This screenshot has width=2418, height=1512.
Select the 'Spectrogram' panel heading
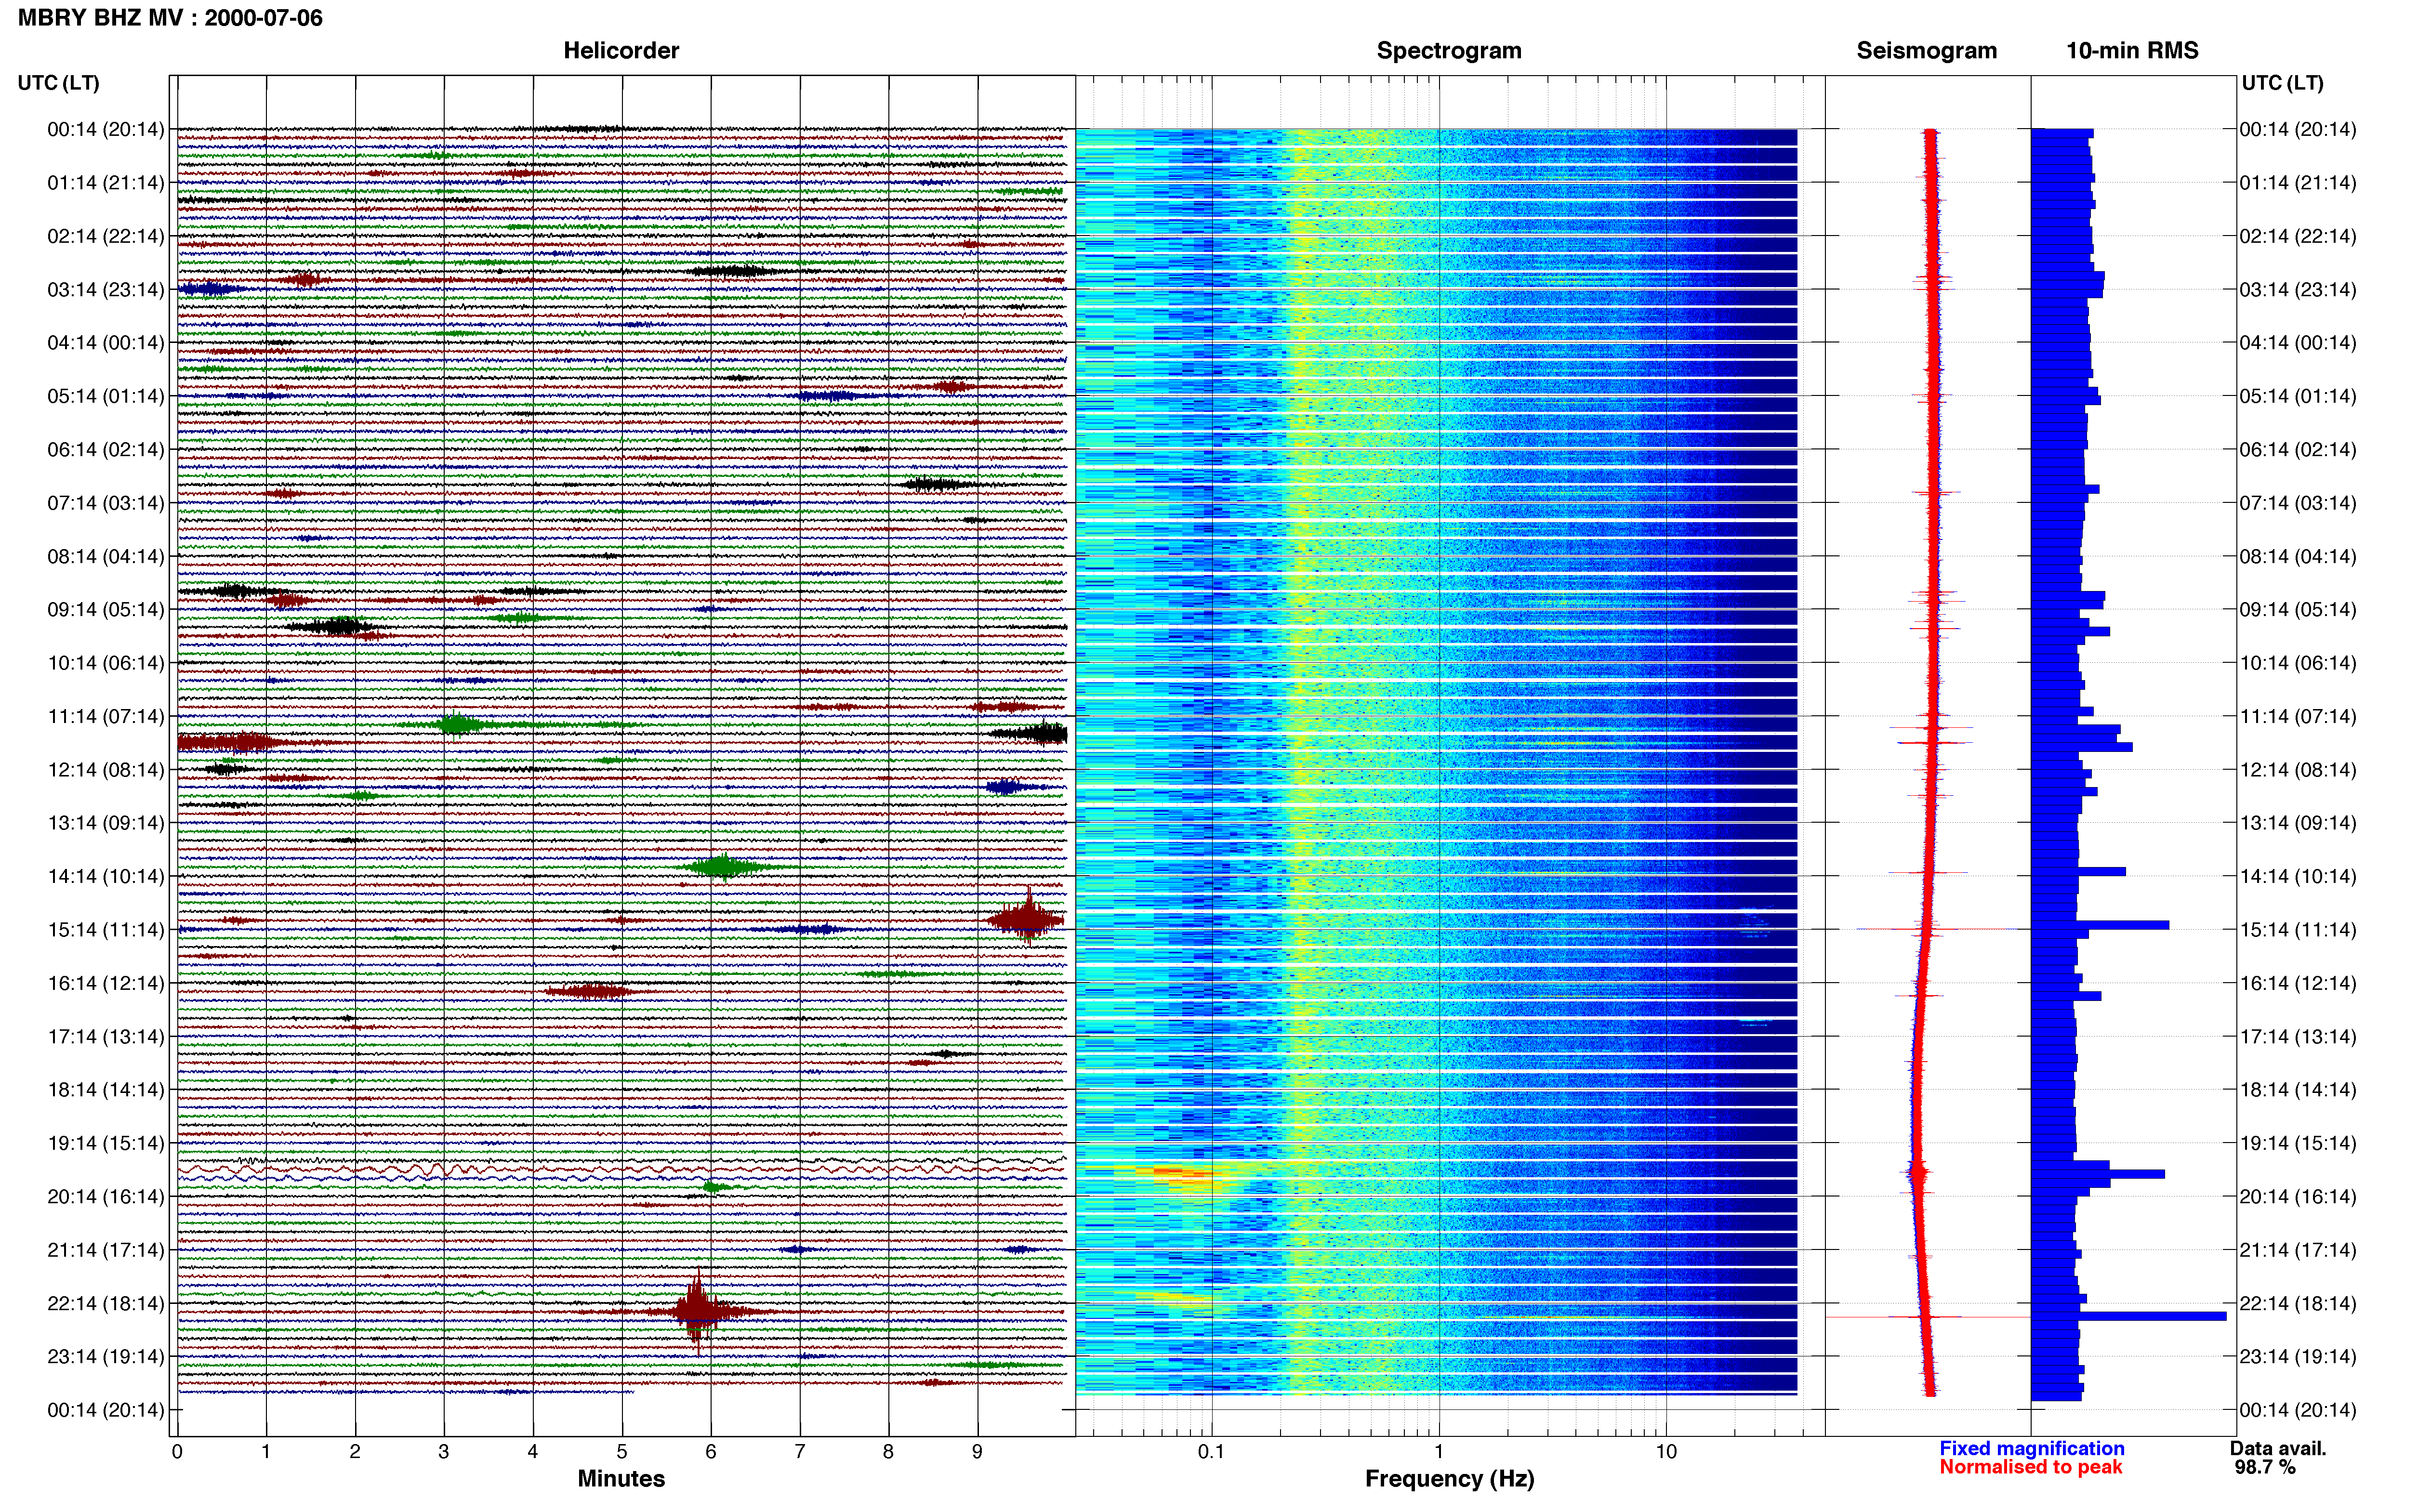click(1449, 51)
